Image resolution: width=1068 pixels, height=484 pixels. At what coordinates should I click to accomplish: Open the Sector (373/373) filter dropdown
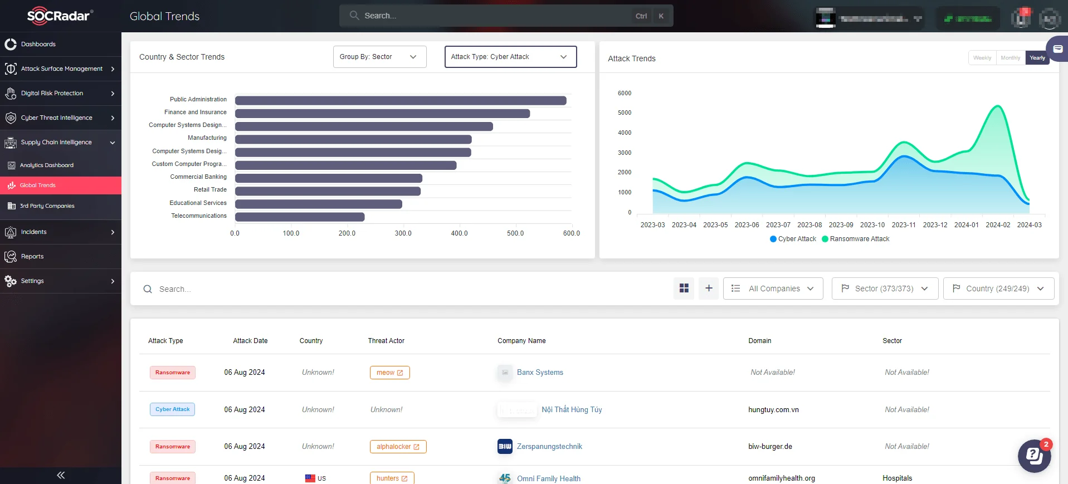coord(885,289)
